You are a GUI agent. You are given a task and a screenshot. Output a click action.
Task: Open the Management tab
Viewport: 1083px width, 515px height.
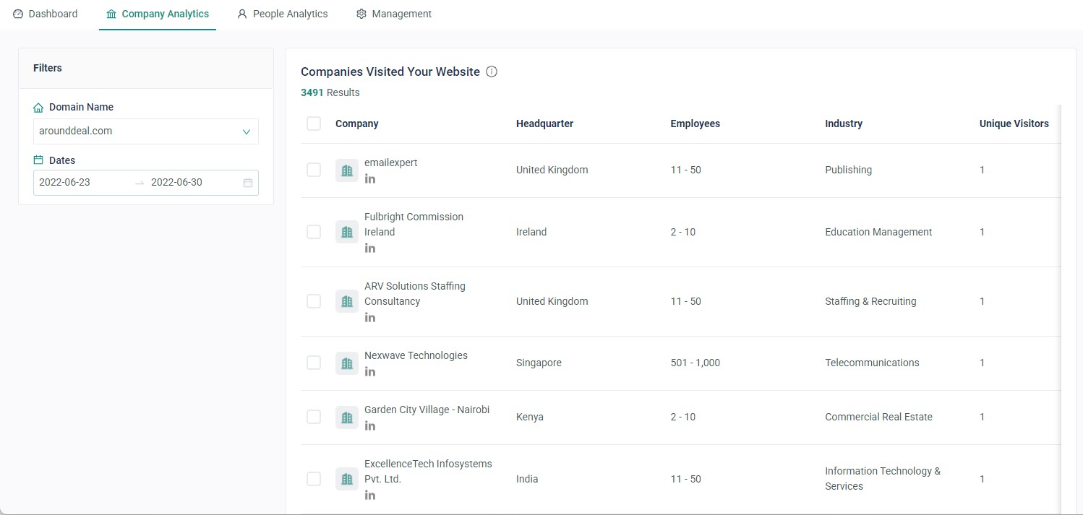pos(394,14)
